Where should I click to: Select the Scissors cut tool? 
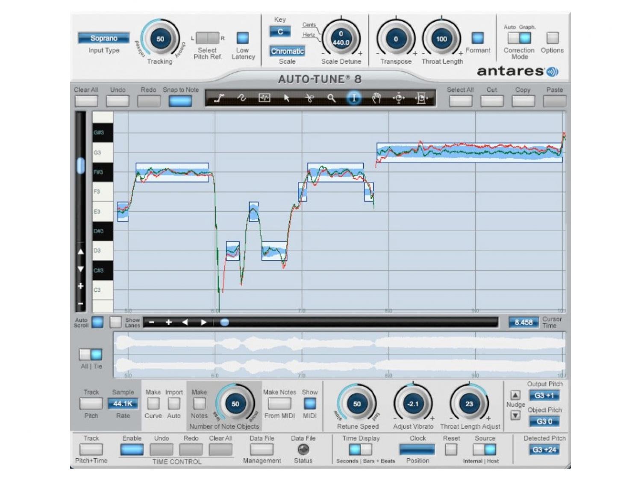(x=309, y=99)
